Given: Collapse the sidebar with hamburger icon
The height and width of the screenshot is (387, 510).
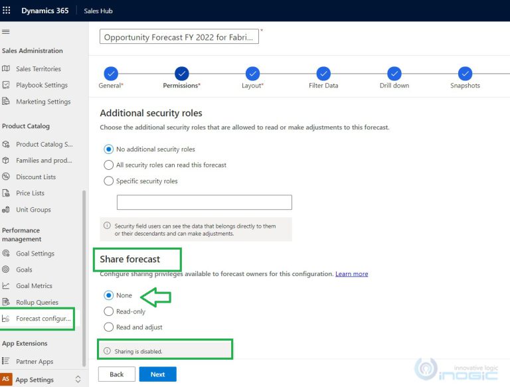Looking at the screenshot, I should pyautogui.click(x=6, y=32).
